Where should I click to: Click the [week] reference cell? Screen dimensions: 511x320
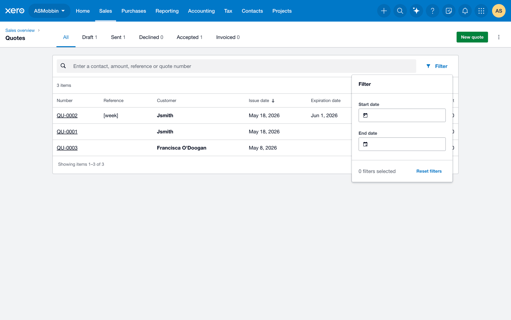coord(111,116)
